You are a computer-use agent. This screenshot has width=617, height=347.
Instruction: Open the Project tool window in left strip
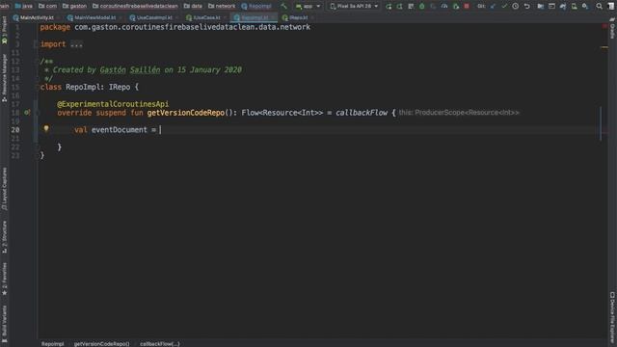point(4,30)
